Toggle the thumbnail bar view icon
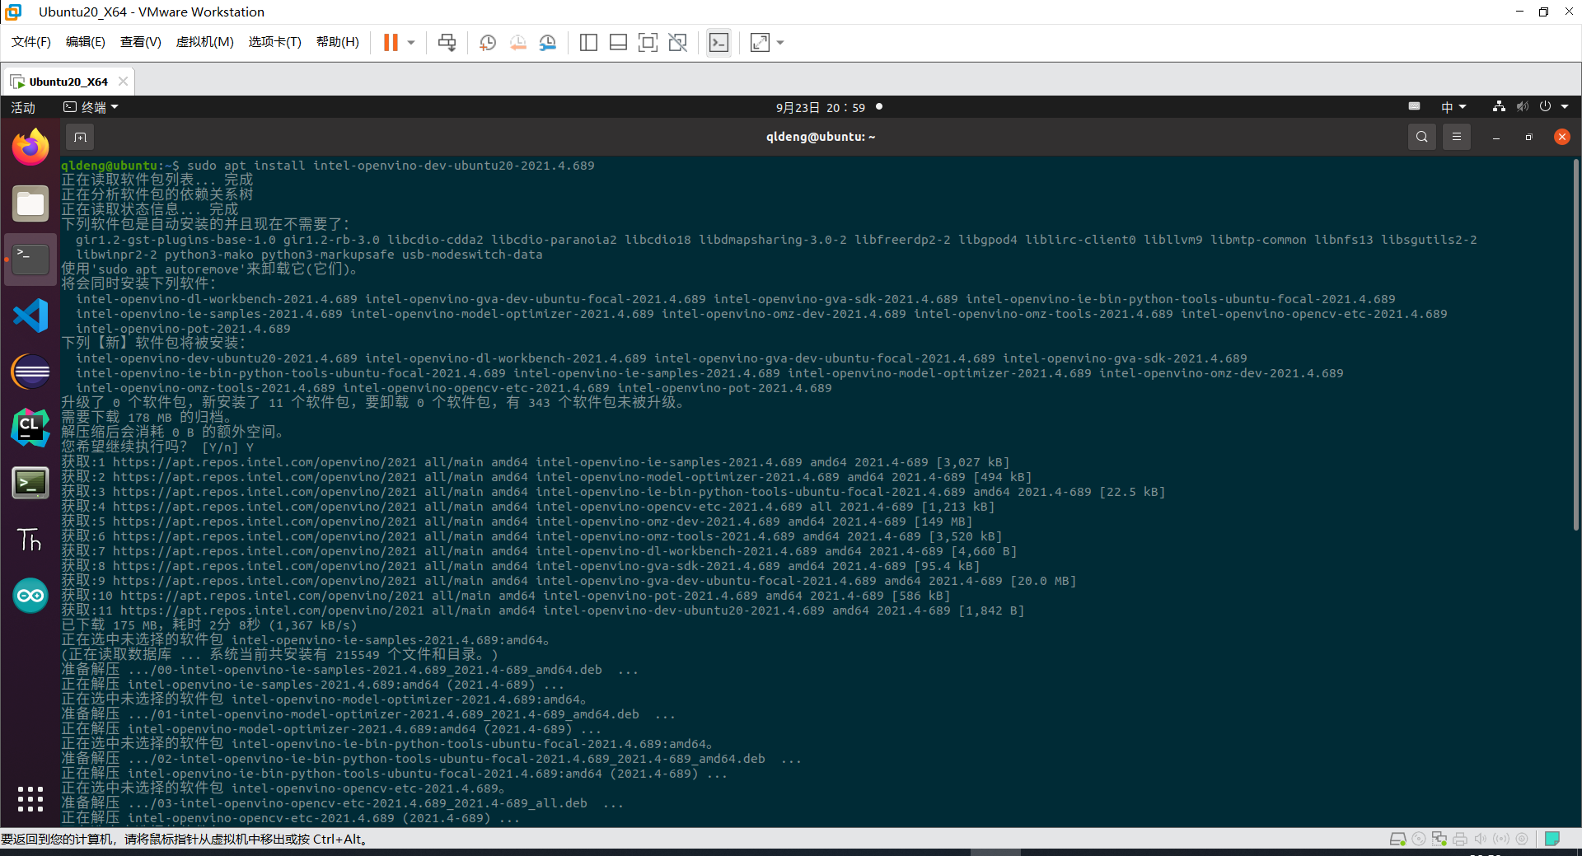 pyautogui.click(x=618, y=43)
